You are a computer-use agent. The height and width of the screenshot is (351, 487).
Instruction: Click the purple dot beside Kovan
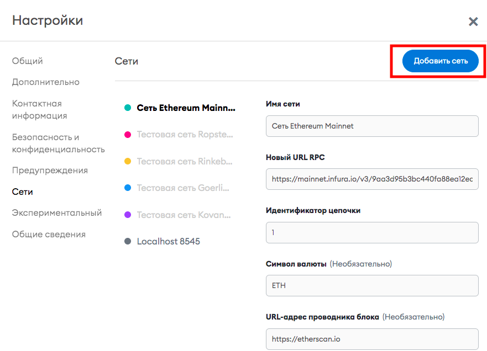click(128, 215)
